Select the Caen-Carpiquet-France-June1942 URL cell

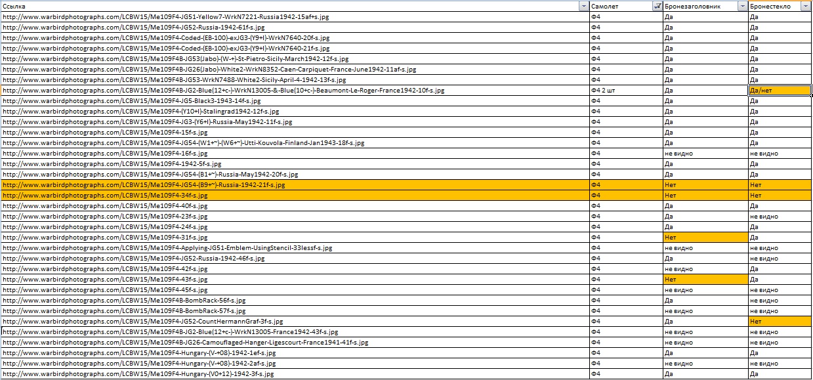295,69
